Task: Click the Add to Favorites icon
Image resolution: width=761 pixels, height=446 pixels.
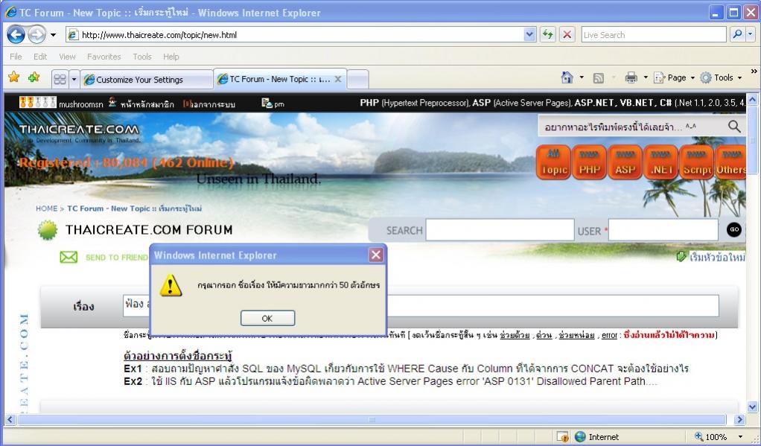Action: pos(34,77)
